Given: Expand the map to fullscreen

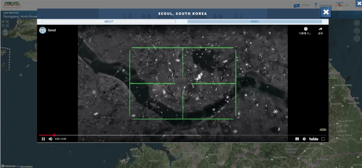Looking at the screenshot, I should click(x=5, y=24).
